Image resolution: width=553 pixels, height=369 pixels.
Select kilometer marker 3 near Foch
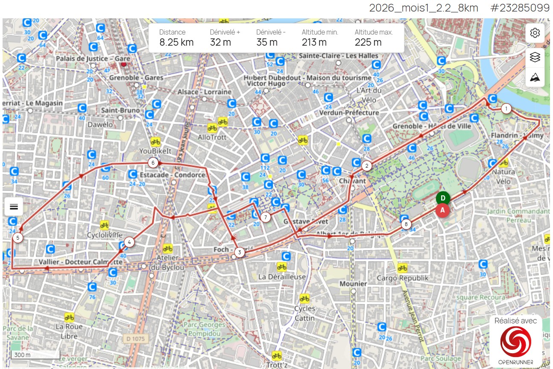(240, 253)
